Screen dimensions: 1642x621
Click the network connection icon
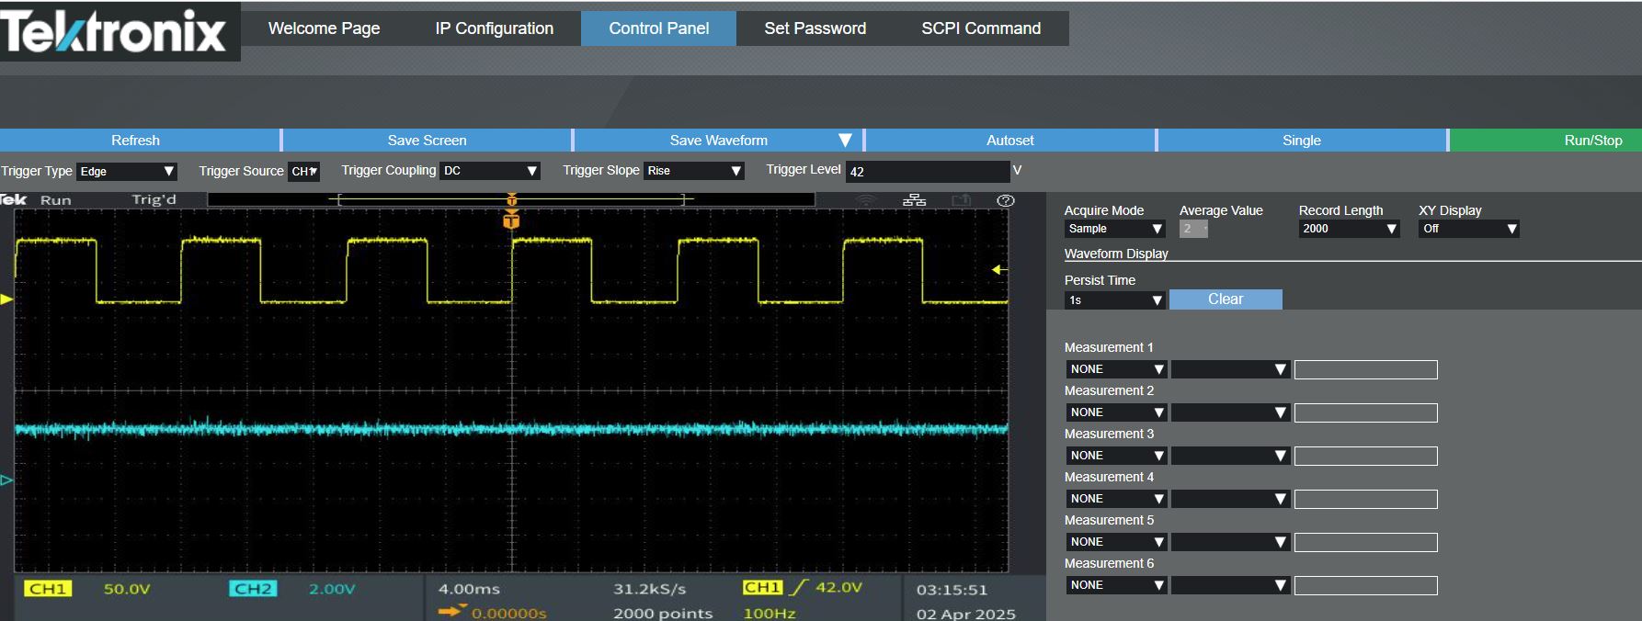(914, 199)
